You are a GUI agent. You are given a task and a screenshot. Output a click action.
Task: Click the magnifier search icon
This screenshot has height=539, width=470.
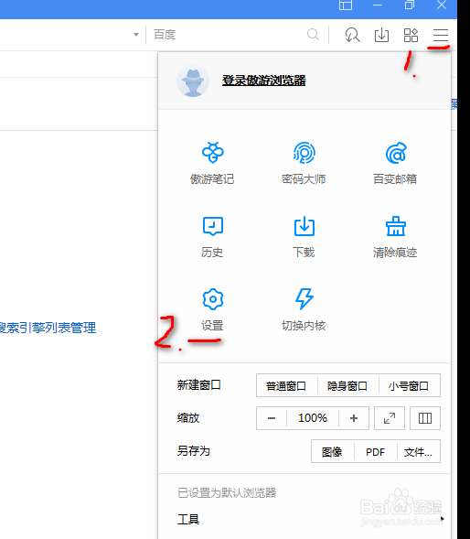point(313,35)
